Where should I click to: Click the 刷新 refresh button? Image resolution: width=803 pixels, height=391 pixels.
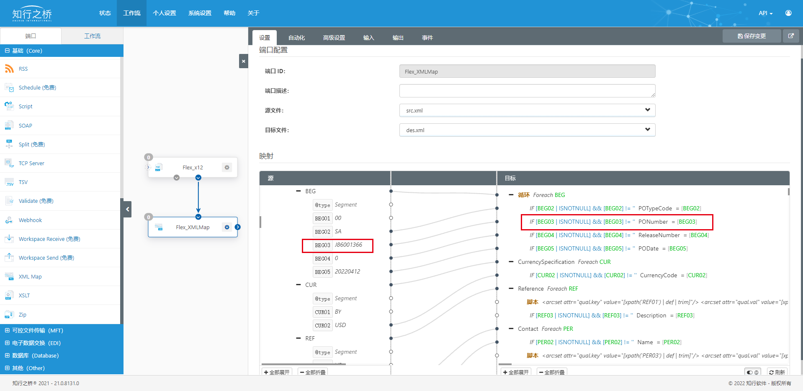click(777, 372)
